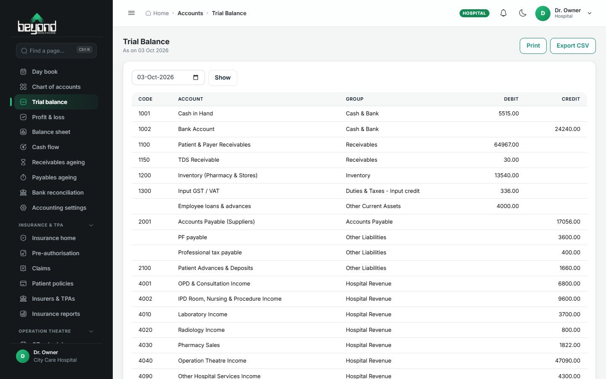Screen dimensions: 606x379
Task: Click the Insurance home shield icon
Action: pyautogui.click(x=23, y=238)
